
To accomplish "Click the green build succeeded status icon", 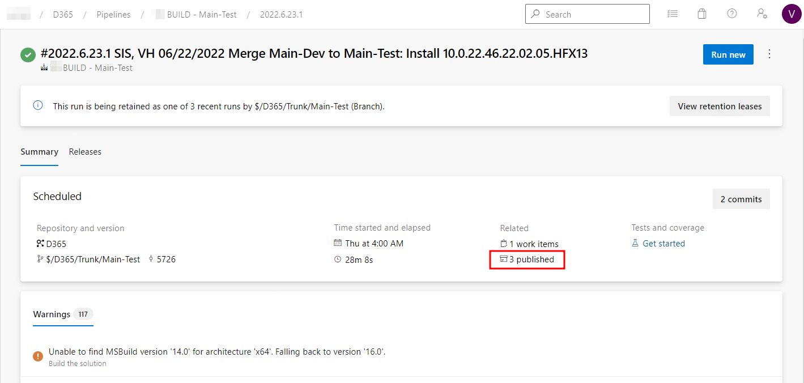I will (28, 55).
